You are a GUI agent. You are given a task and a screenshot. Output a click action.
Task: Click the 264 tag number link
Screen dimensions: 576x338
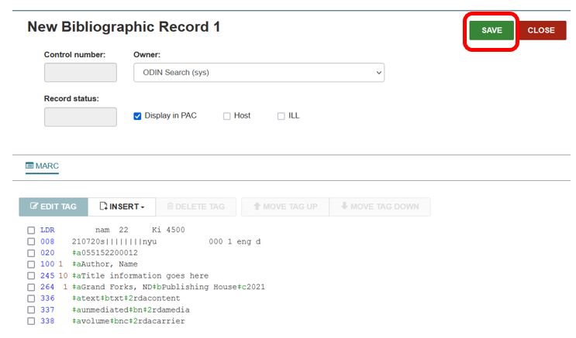coord(47,288)
